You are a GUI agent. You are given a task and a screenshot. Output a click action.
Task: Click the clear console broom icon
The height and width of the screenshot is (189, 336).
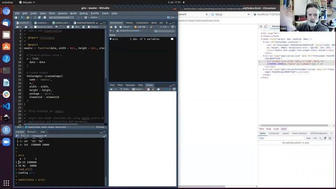pyautogui.click(x=104, y=136)
